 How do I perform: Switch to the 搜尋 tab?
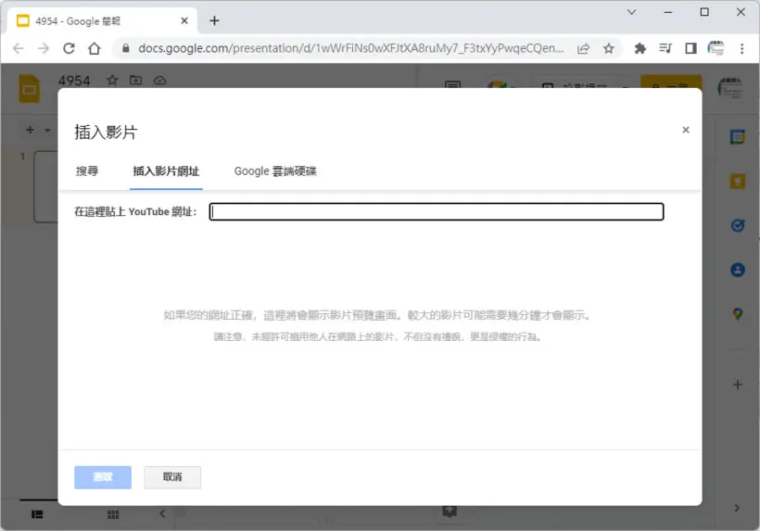(x=87, y=171)
